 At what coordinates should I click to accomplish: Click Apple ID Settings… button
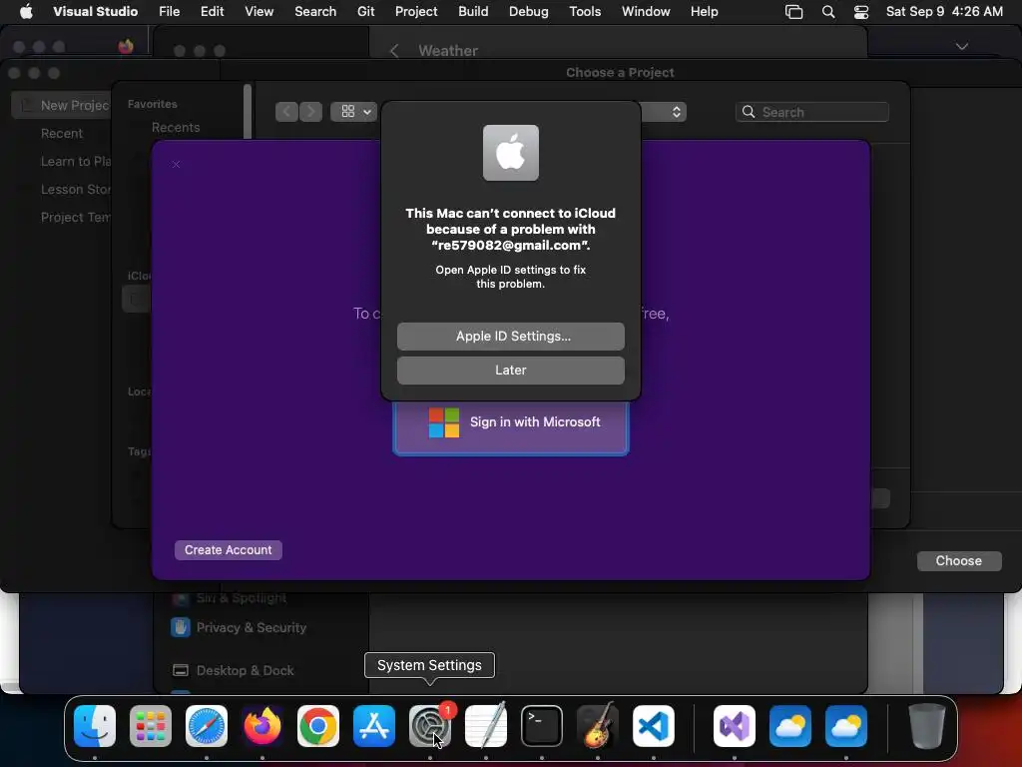511,336
